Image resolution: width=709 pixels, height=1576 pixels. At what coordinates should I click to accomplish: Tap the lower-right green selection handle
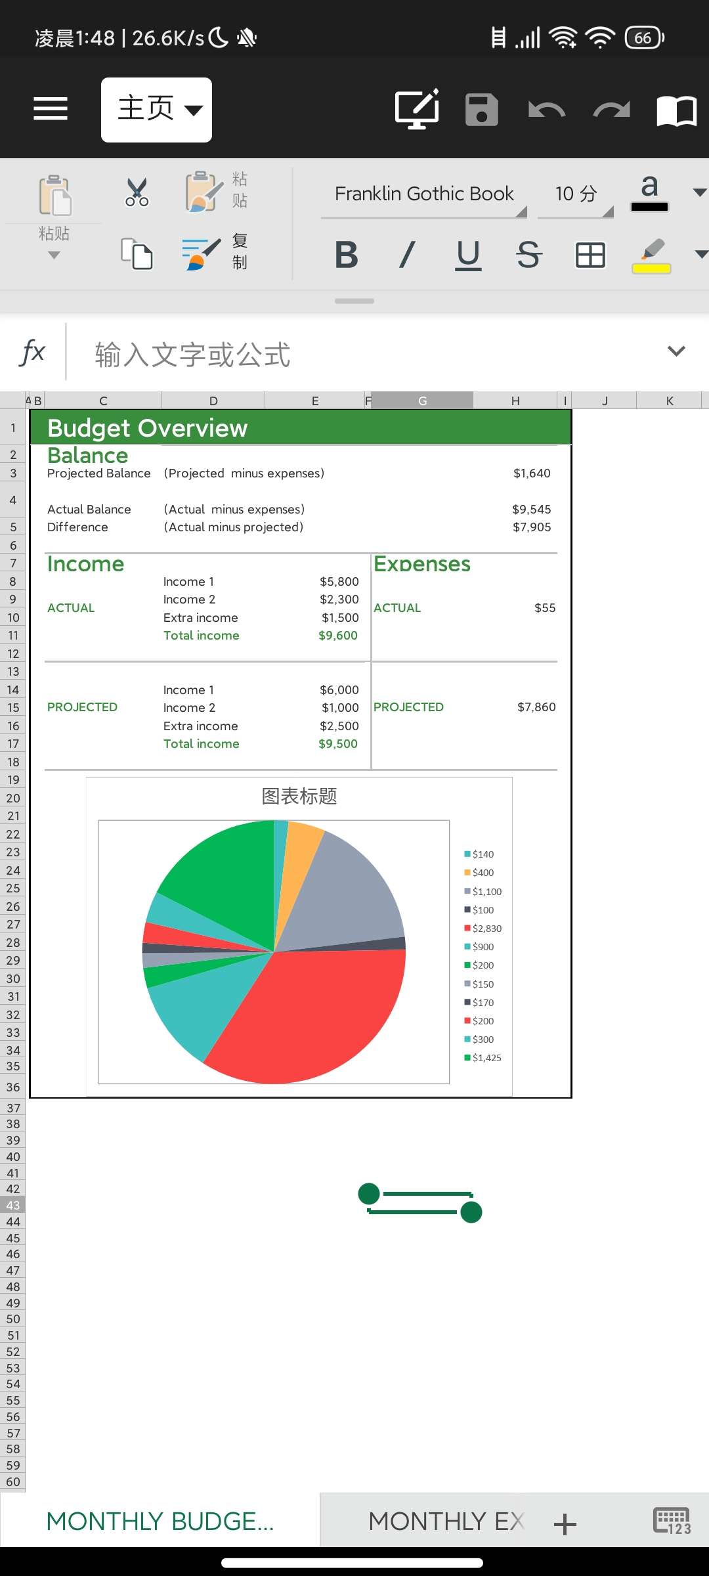pos(471,1212)
